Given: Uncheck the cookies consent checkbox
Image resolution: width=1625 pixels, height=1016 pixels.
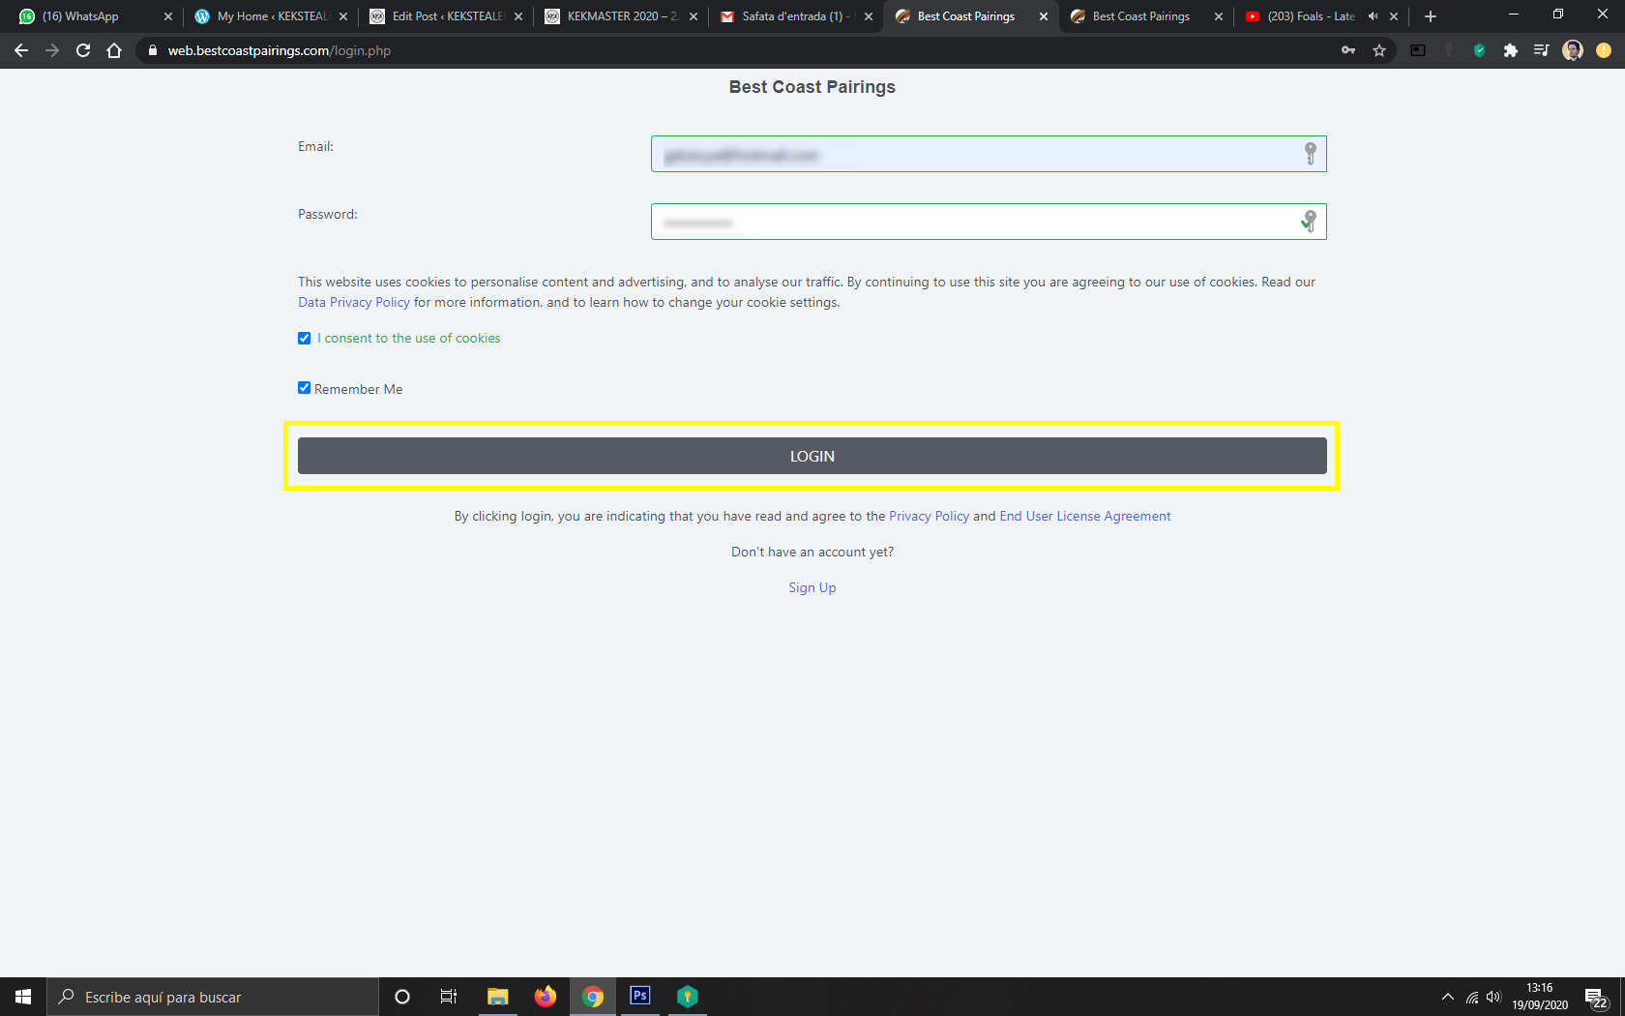Looking at the screenshot, I should coord(305,338).
